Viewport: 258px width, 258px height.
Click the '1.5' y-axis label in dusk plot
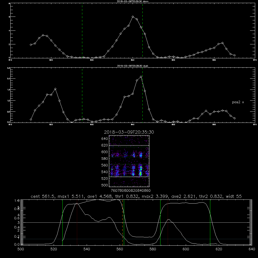(9, 90)
